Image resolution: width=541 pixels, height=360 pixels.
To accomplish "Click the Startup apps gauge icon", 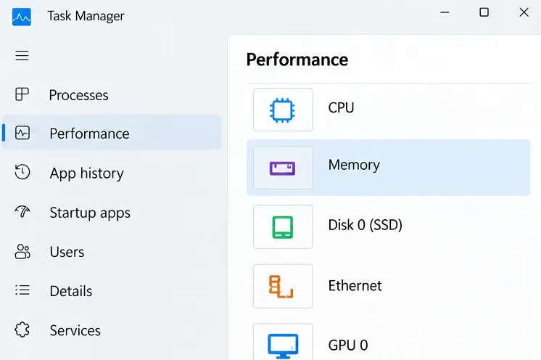I will click(x=22, y=211).
